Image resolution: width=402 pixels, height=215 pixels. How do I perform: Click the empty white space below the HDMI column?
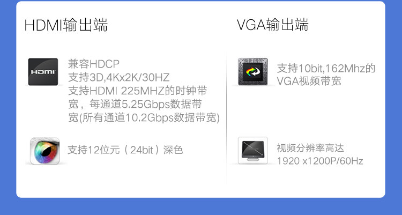click(121, 181)
